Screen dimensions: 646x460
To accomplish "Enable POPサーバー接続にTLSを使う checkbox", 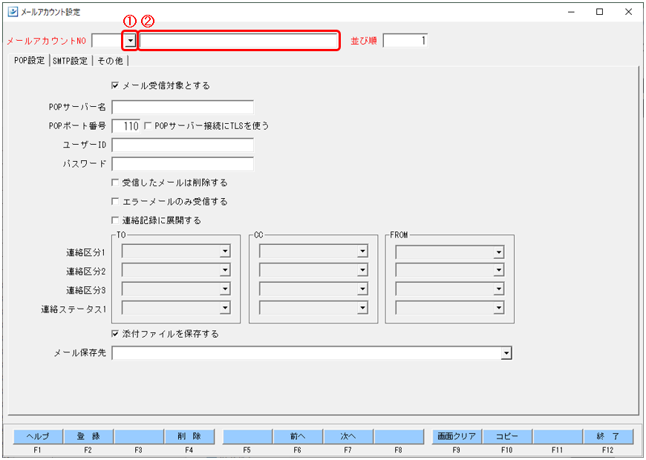I will coord(149,125).
